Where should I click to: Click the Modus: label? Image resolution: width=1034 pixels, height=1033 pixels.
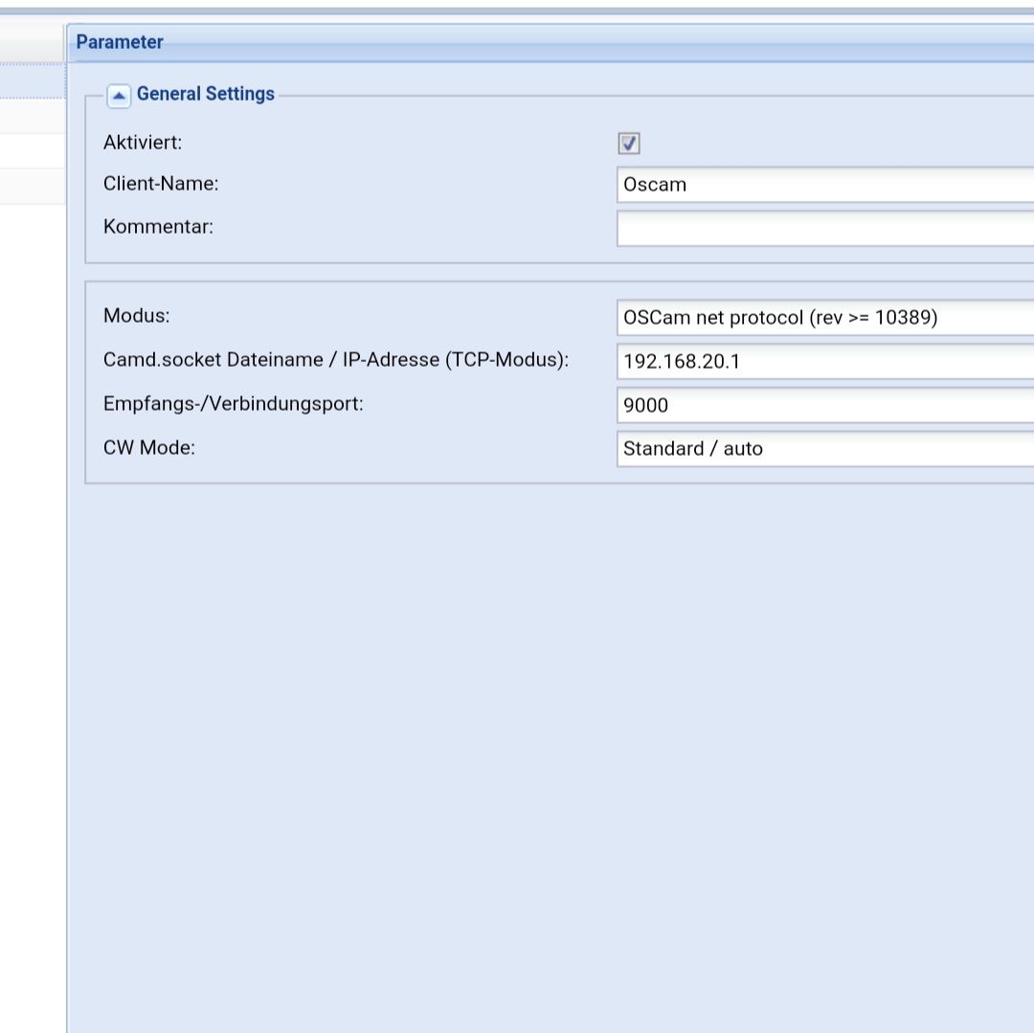tap(137, 316)
